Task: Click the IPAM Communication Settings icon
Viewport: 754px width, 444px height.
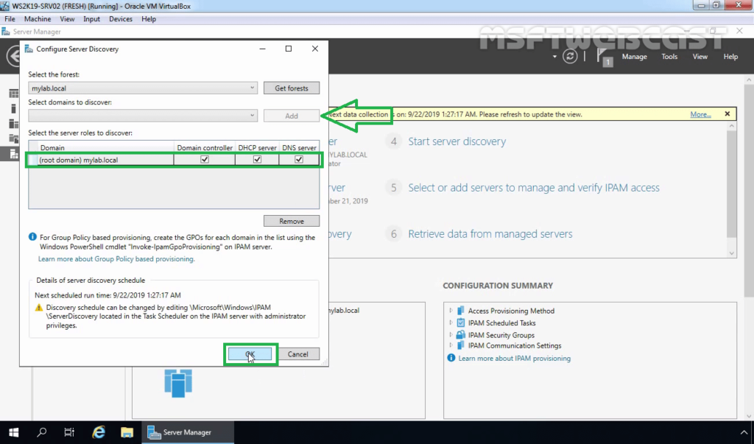Action: click(x=461, y=345)
